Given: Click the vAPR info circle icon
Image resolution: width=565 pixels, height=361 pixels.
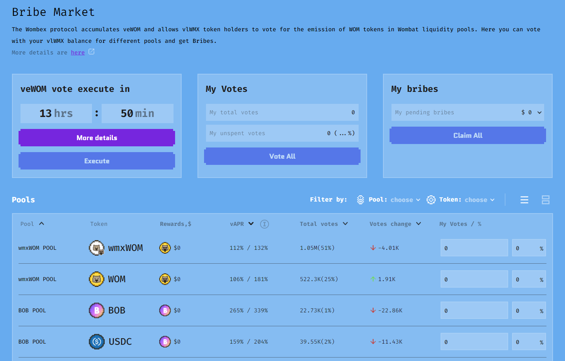Looking at the screenshot, I should click(264, 224).
